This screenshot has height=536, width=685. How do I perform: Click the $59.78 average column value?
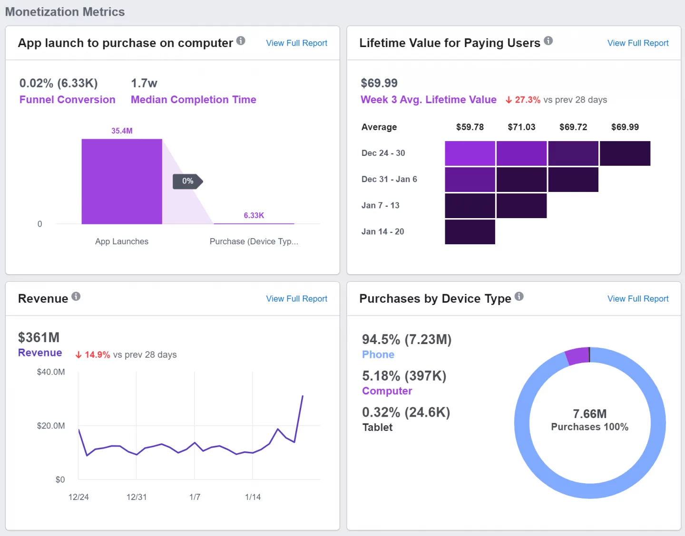470,127
